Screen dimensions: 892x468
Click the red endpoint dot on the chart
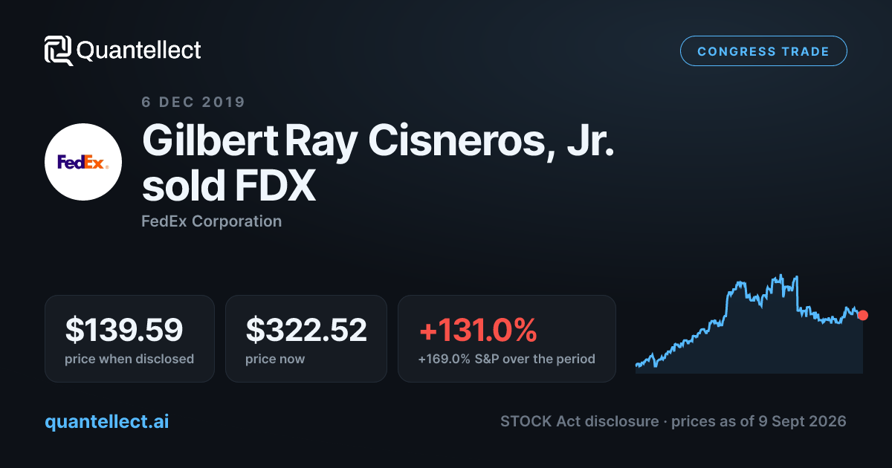tap(862, 315)
